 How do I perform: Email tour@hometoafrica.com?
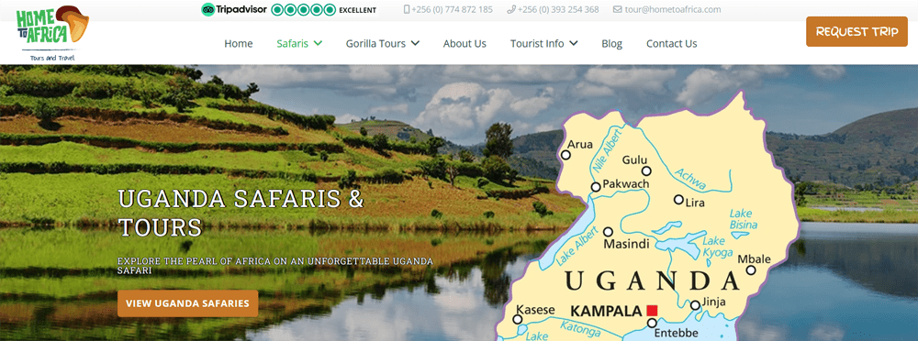673,9
